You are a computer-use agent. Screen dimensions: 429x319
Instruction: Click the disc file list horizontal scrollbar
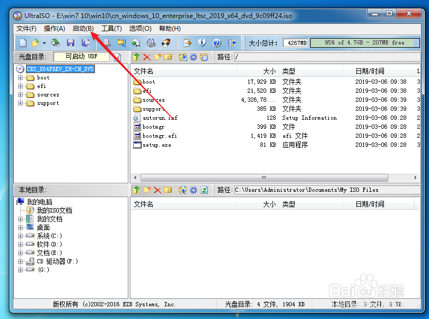(x=264, y=178)
